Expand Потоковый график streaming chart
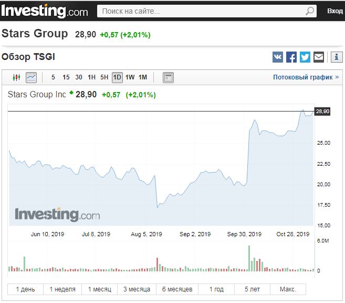Screen dimensions: 345x303 pos(306,77)
